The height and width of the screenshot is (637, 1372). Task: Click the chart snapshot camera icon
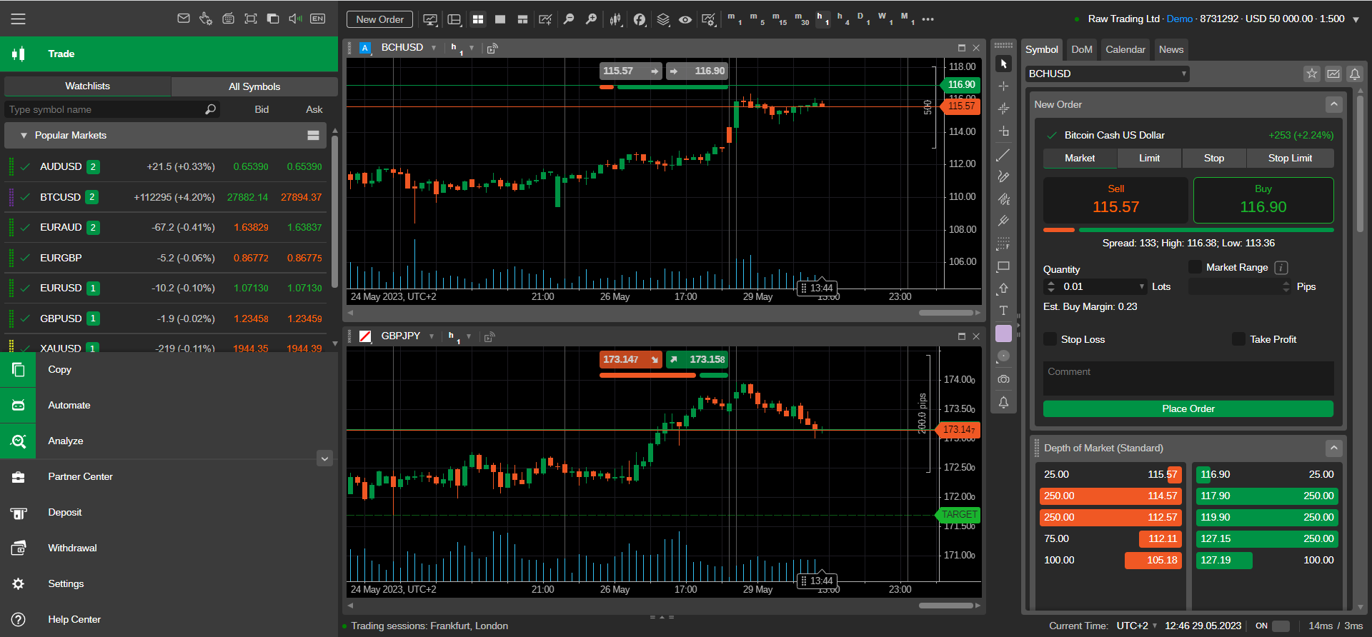click(x=1003, y=379)
